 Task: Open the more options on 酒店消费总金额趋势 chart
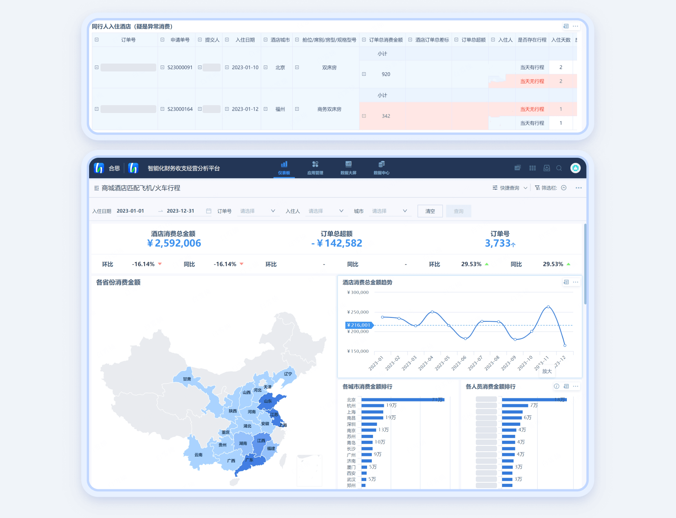tap(576, 282)
